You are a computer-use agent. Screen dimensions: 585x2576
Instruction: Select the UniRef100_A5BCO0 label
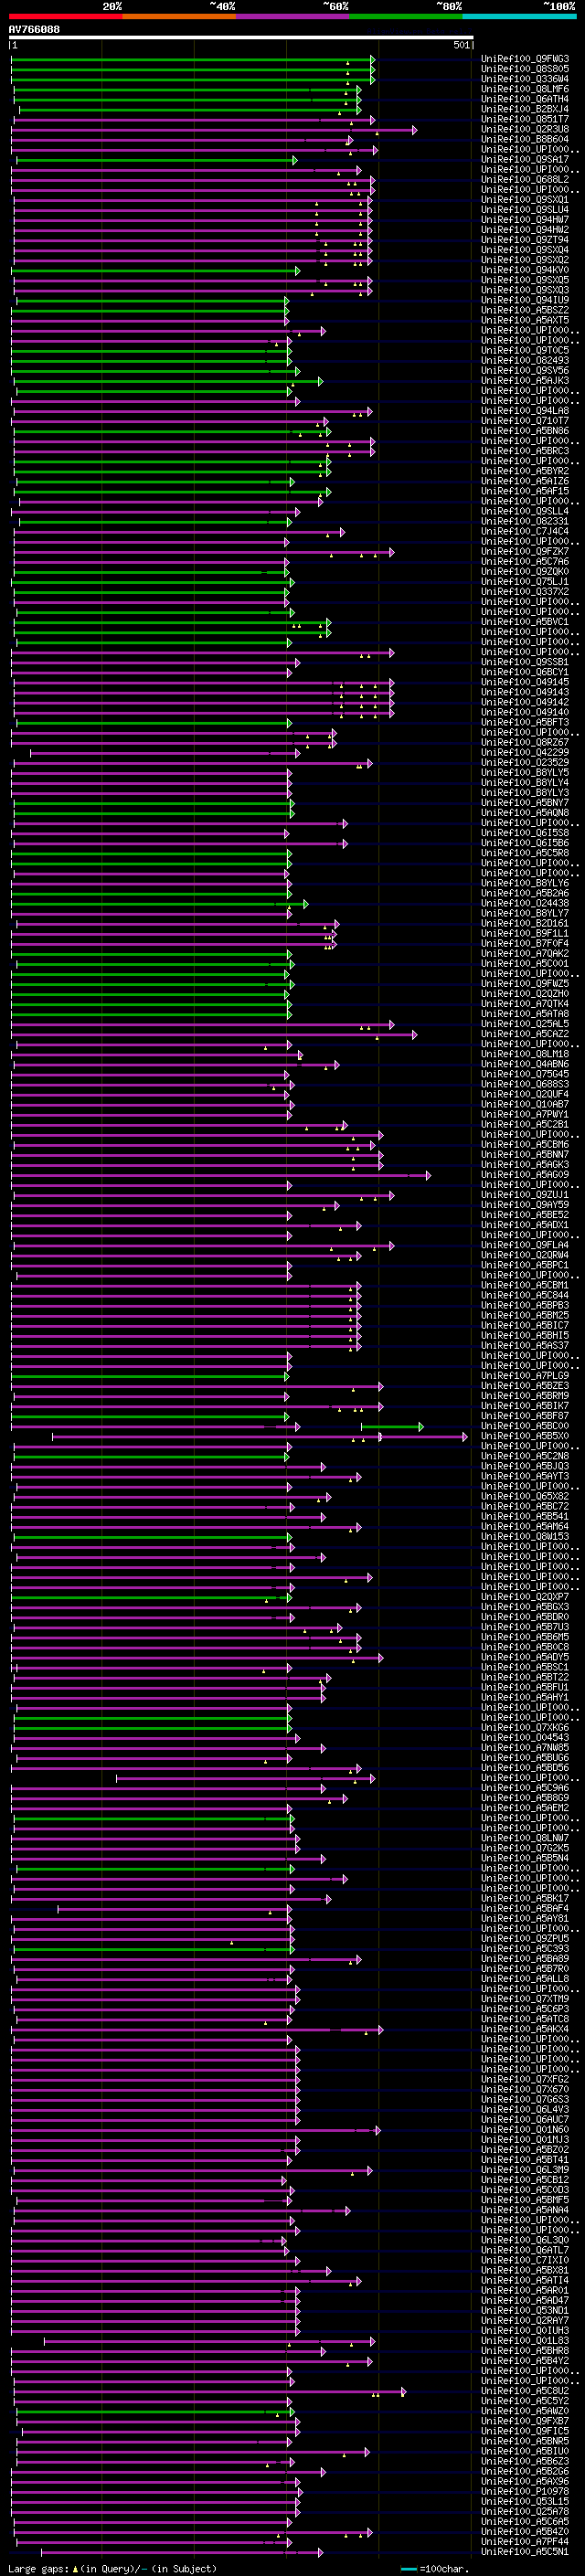pyautogui.click(x=525, y=1426)
